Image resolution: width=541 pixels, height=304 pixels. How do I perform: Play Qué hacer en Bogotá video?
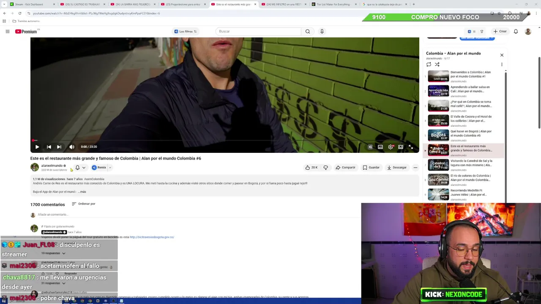pyautogui.click(x=464, y=136)
